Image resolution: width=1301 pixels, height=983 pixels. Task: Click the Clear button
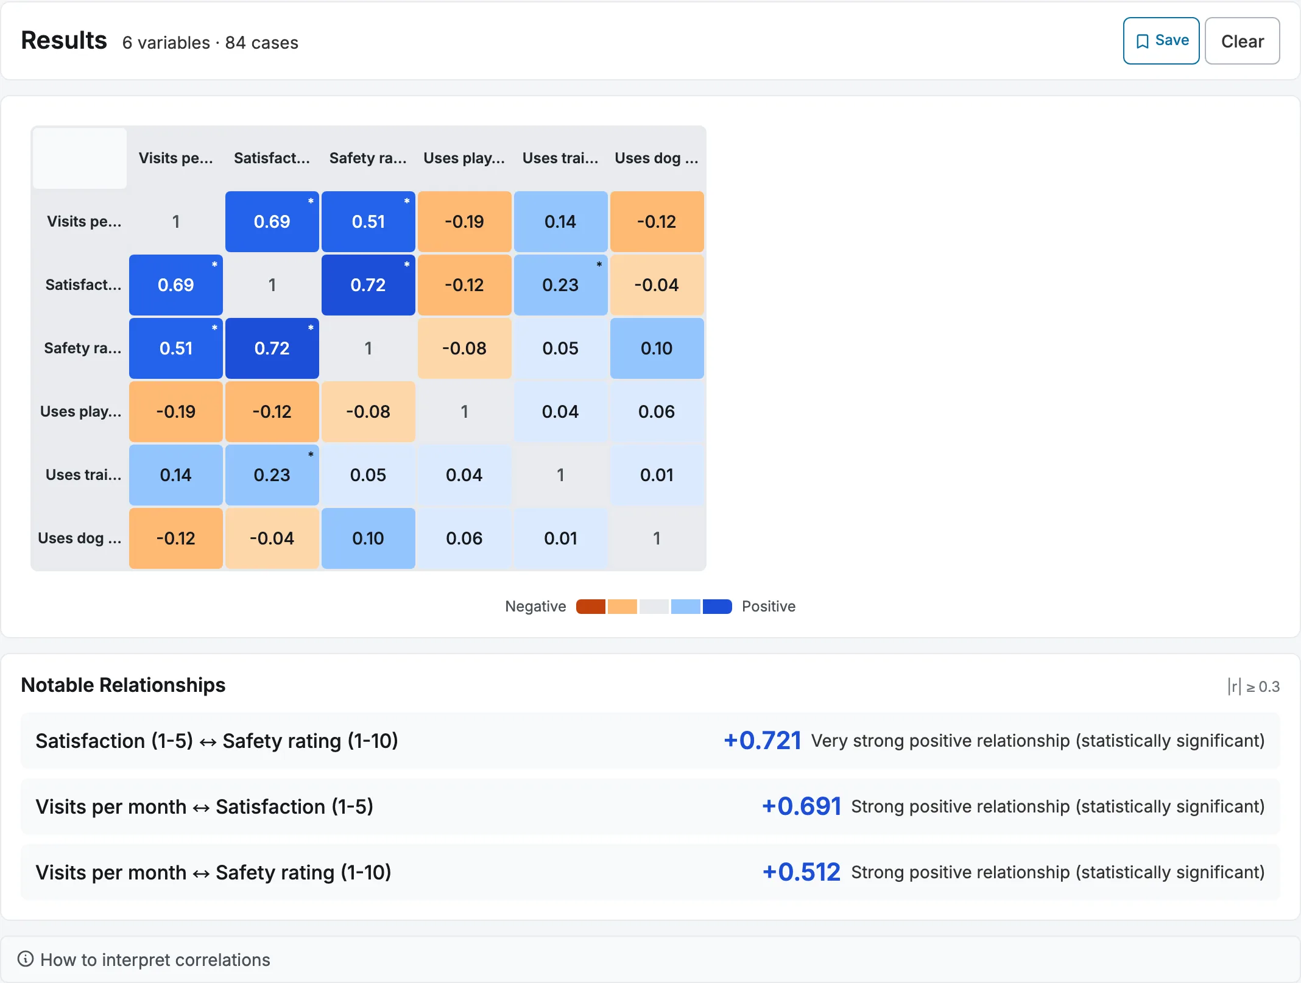coord(1242,41)
